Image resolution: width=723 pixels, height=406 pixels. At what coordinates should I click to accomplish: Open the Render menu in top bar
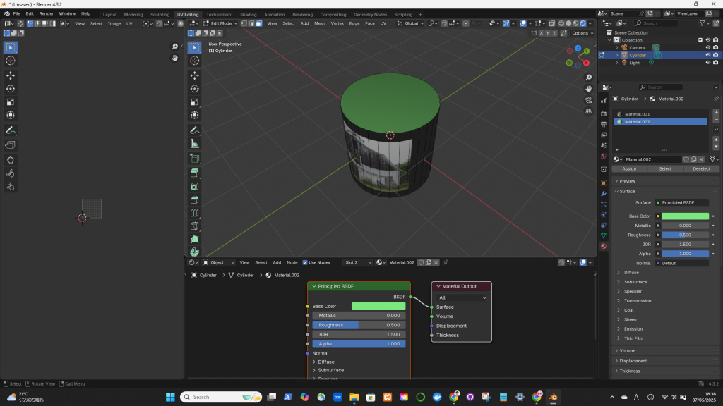pos(46,13)
